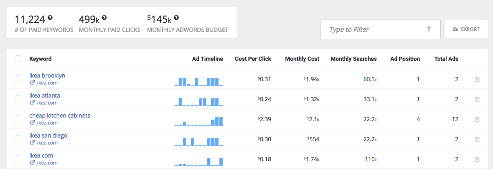Toggle the select-all checkbox in table header
The width and height of the screenshot is (493, 169).
(x=18, y=59)
